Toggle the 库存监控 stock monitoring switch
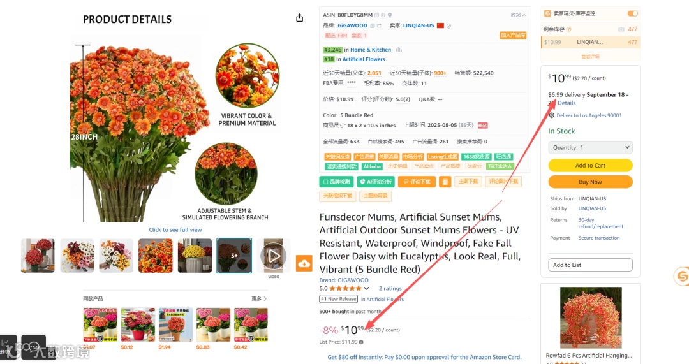The height and width of the screenshot is (364, 689). click(632, 13)
